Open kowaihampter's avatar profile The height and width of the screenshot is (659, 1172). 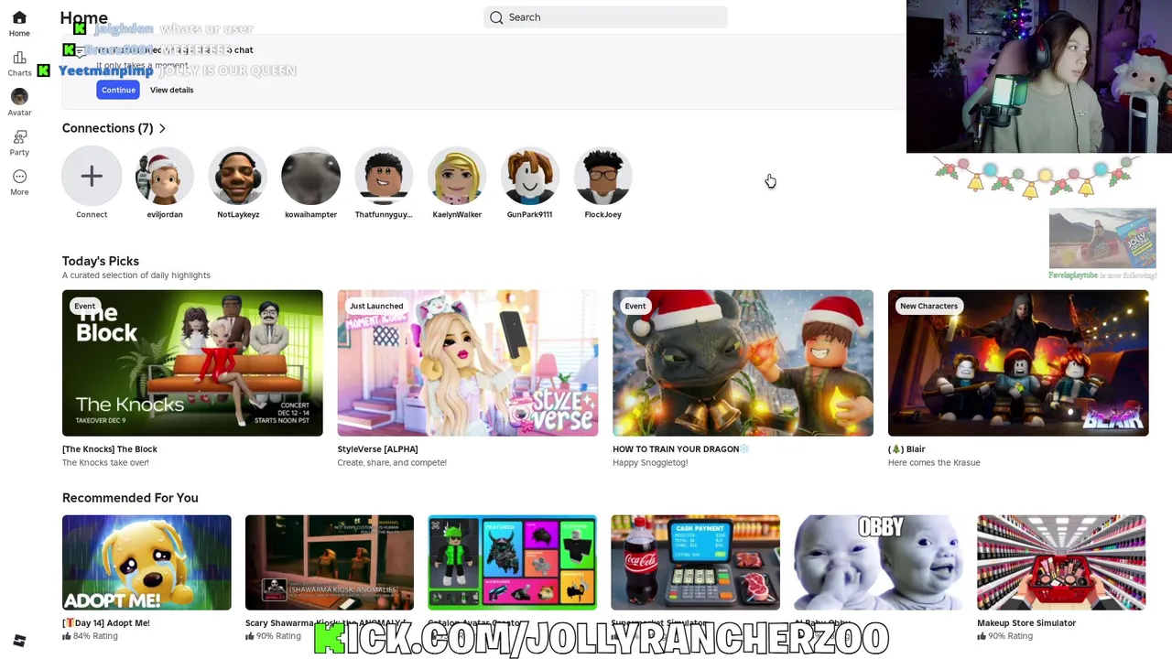coord(310,176)
